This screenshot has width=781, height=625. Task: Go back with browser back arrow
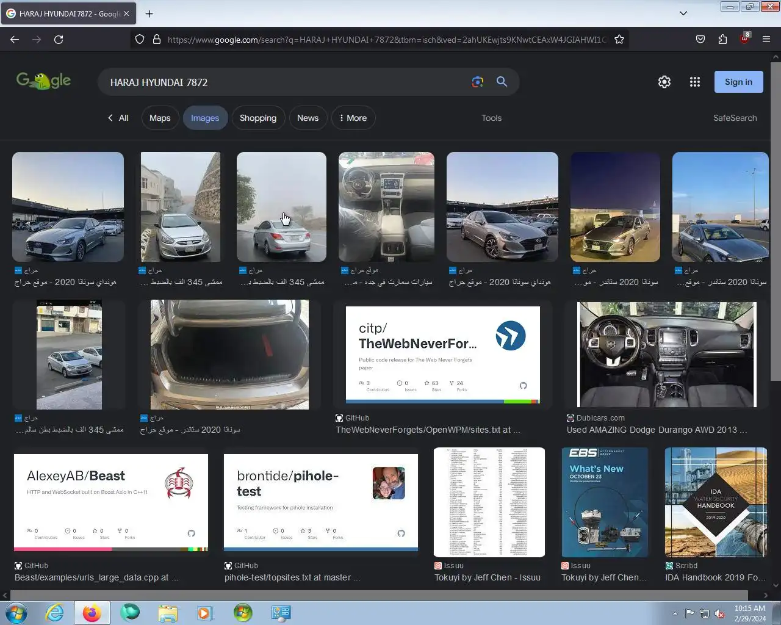pyautogui.click(x=15, y=39)
